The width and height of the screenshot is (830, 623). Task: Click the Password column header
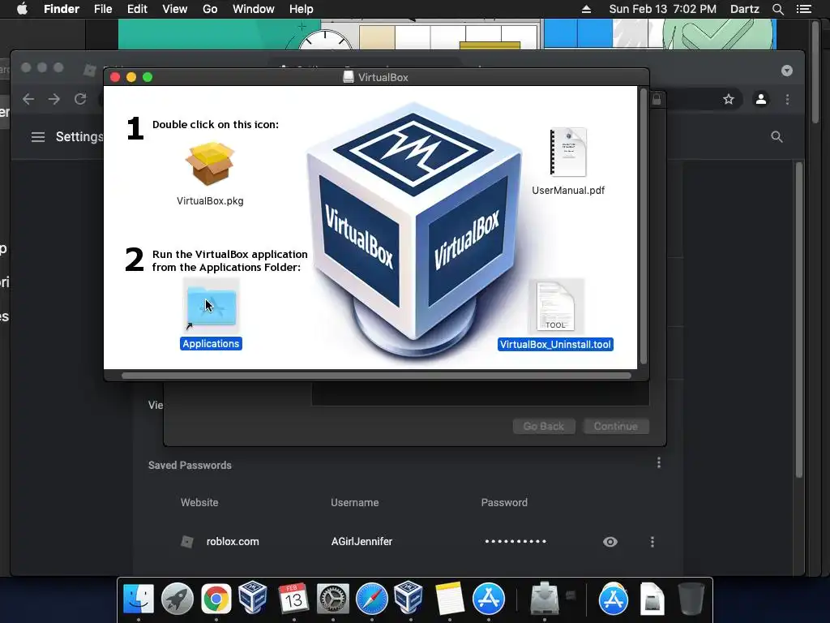(504, 502)
